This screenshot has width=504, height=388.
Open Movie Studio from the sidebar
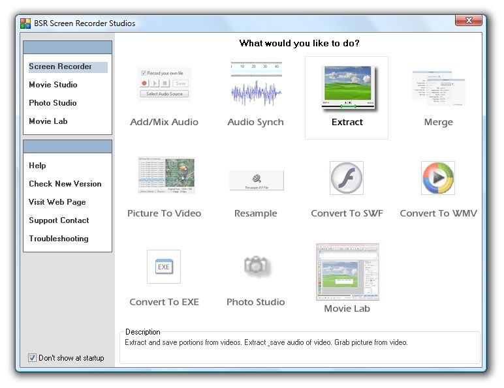[53, 85]
